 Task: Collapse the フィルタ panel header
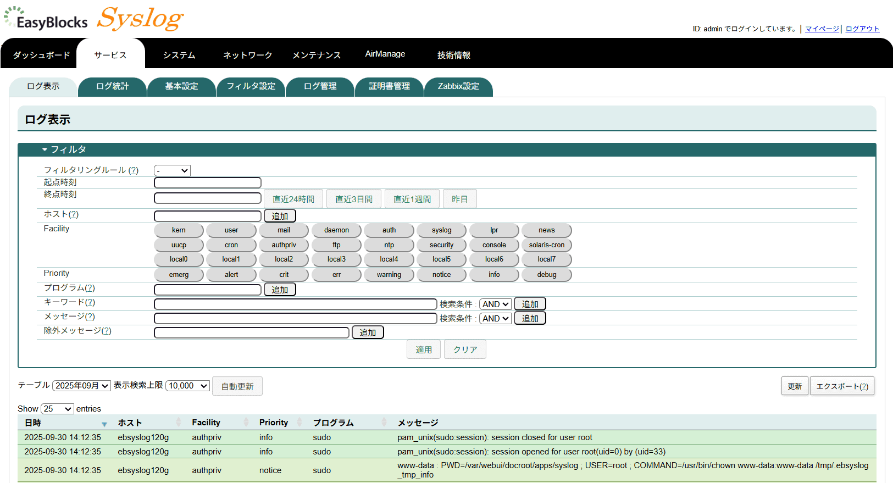[x=64, y=149]
